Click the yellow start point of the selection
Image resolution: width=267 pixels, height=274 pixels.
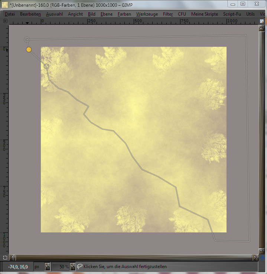coord(29,49)
